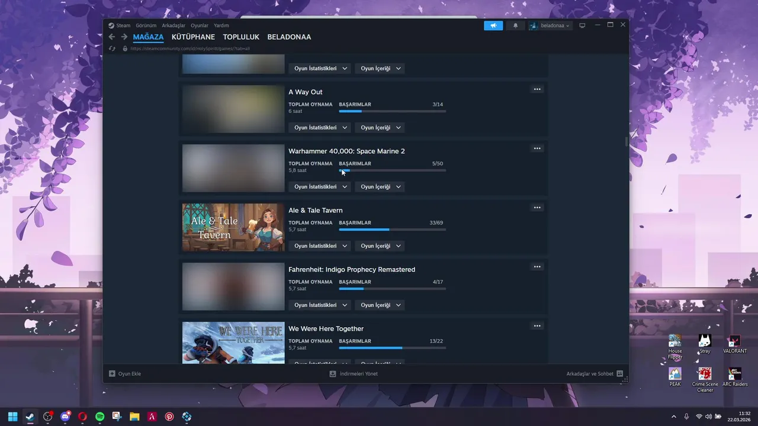Open the Ale & Tale Tavern options menu
Image resolution: width=758 pixels, height=426 pixels.
537,208
